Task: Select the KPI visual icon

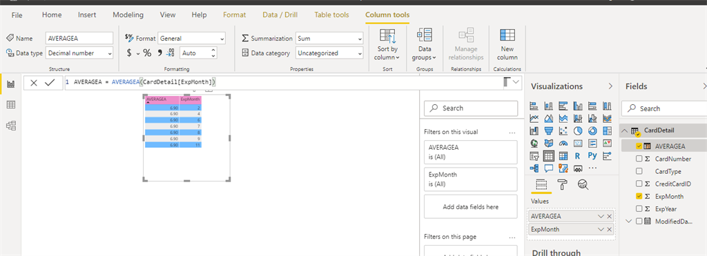Action: (607, 144)
